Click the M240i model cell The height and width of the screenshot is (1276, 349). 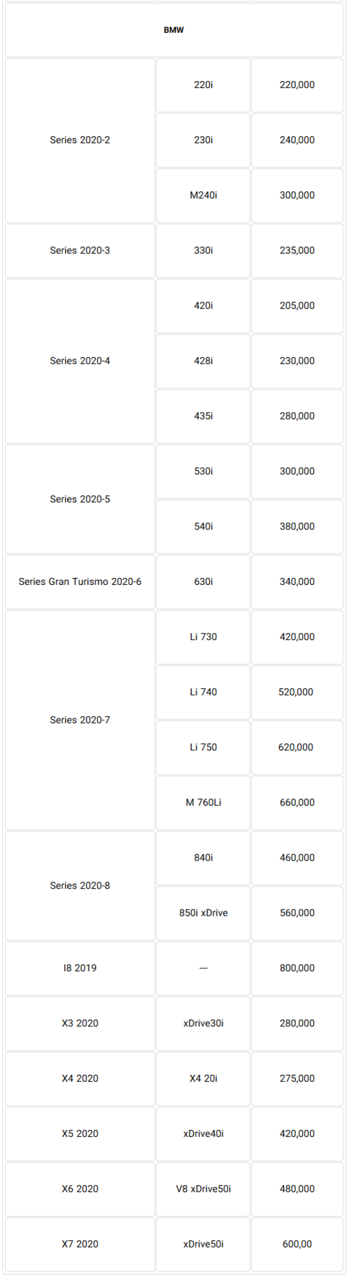[203, 195]
